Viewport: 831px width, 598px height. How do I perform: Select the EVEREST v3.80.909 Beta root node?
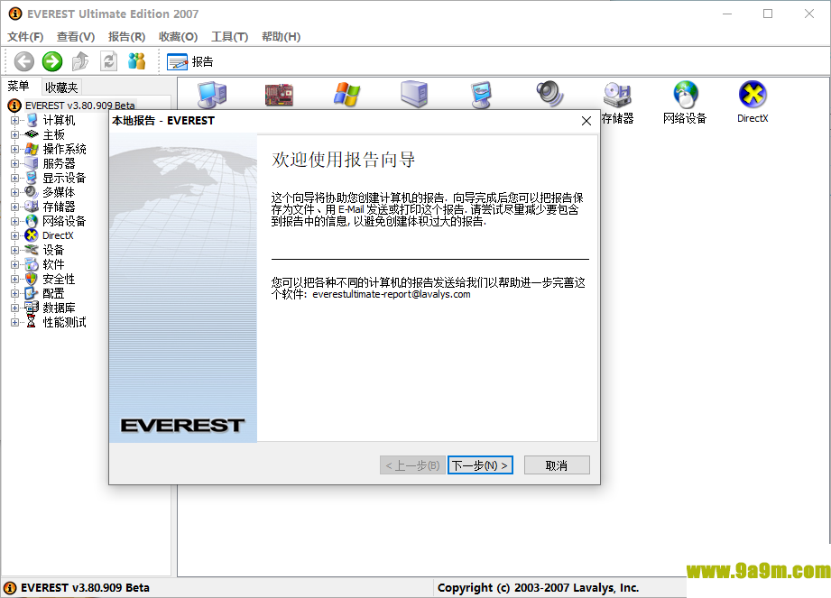80,106
